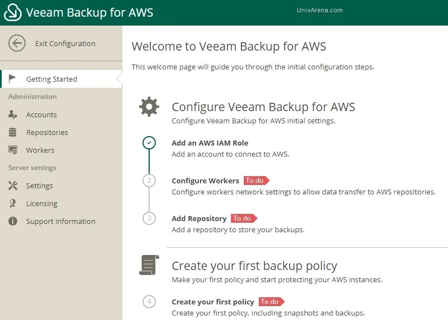The width and height of the screenshot is (448, 320).
Task: Click the scroll icon next to backup policy
Action: (149, 265)
